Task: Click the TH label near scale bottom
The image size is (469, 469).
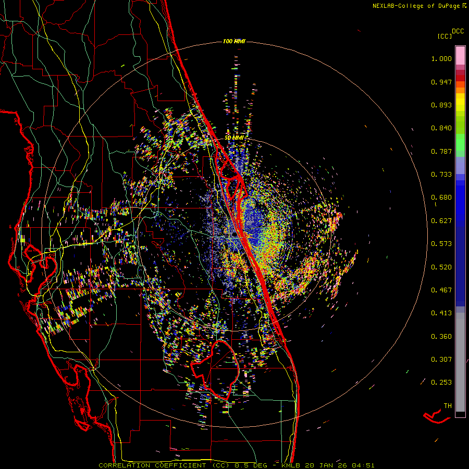Action: (x=448, y=406)
